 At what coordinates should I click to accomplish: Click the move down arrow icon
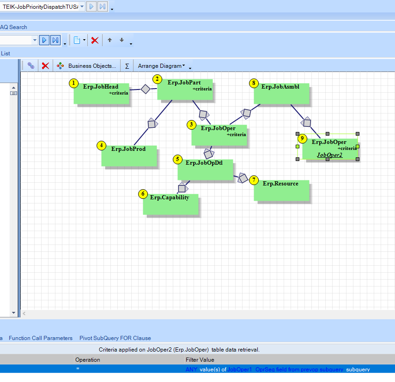(x=121, y=40)
